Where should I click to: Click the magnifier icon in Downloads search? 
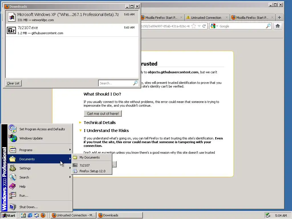[135, 83]
